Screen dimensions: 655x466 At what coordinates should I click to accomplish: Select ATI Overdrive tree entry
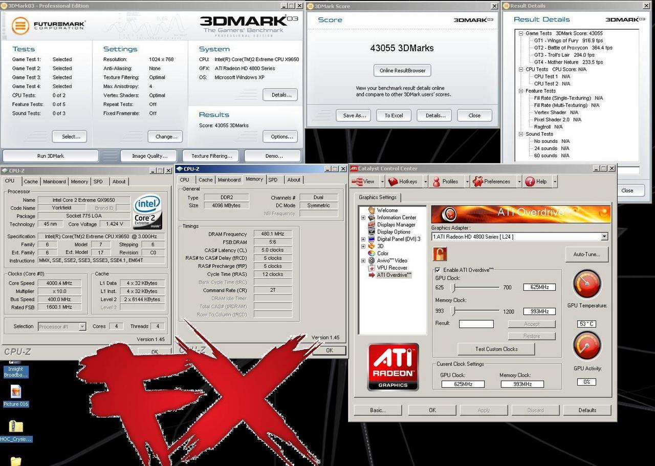point(394,275)
